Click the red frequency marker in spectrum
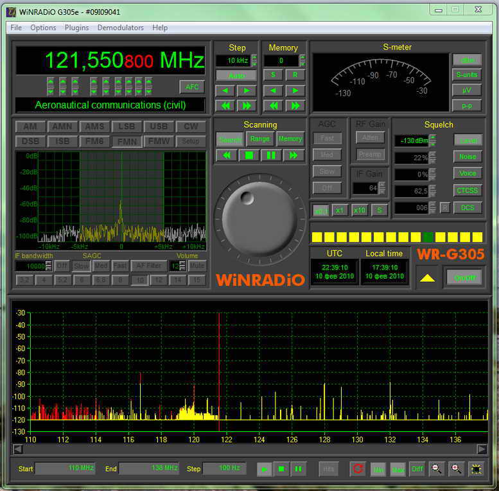The width and height of the screenshot is (499, 491). coord(219,372)
